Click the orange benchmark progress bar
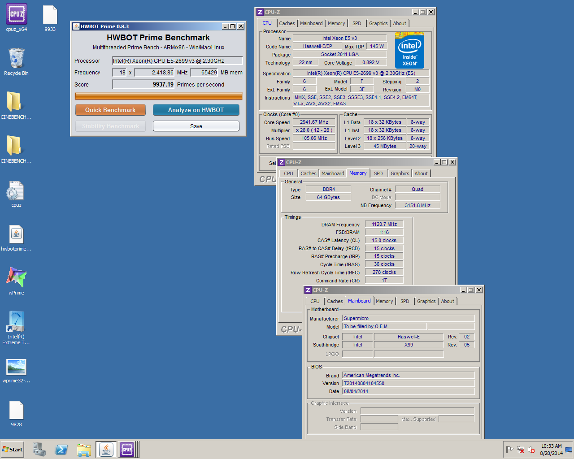The image size is (574, 459). coord(159,96)
